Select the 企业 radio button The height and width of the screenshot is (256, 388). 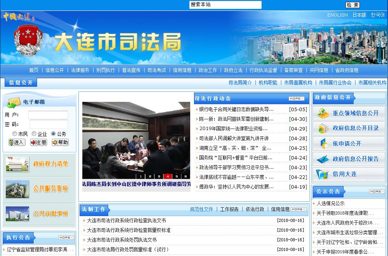[x=34, y=134]
